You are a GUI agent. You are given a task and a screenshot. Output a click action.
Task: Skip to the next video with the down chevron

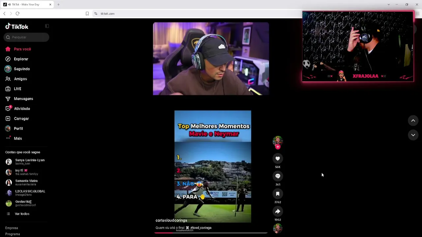click(x=413, y=135)
